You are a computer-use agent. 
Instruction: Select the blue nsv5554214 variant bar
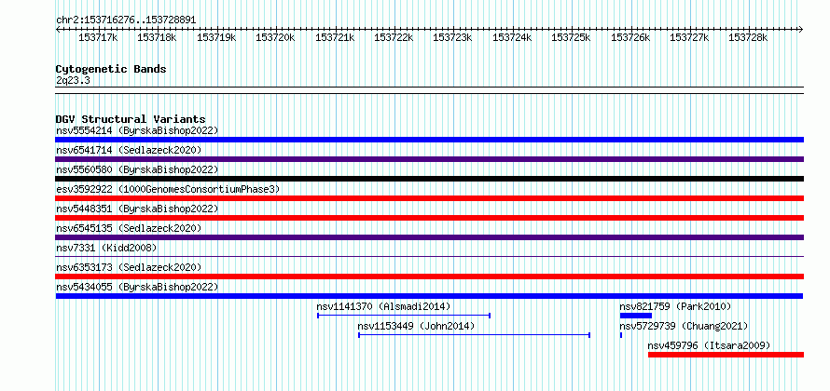(429, 140)
